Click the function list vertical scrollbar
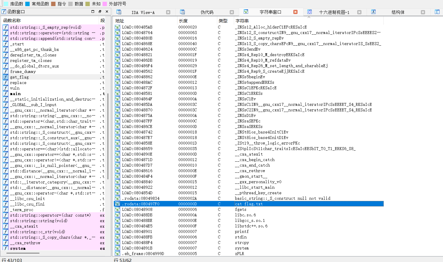 108,136
